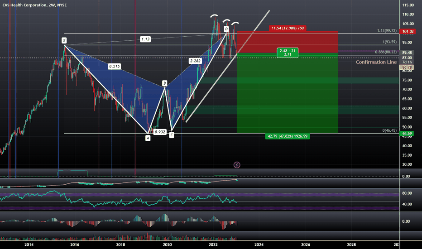Click the purple lightning bolt event icon
This screenshot has height=249, width=422.
(x=237, y=165)
